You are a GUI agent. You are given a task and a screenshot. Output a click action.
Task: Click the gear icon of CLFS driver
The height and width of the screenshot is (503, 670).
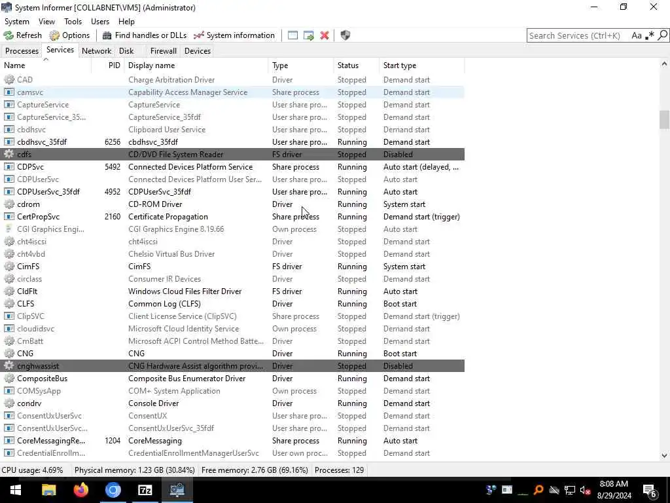(x=9, y=304)
